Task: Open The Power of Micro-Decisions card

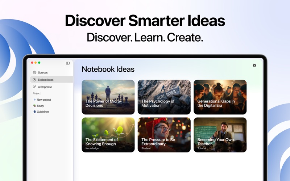Action: tap(108, 97)
